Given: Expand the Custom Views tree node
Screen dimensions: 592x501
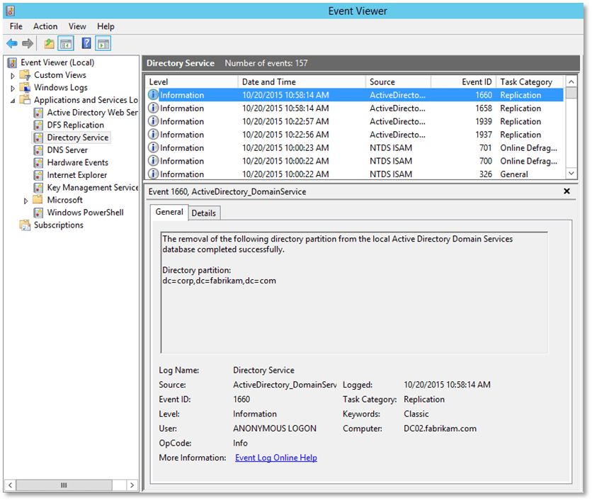Looking at the screenshot, I should [x=13, y=76].
